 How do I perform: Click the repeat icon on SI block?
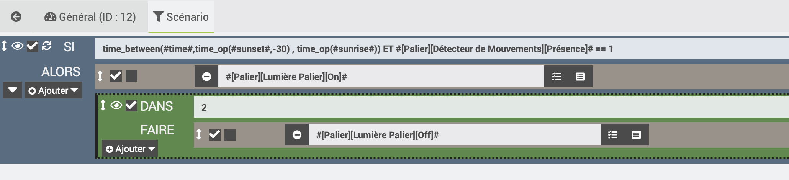point(47,46)
